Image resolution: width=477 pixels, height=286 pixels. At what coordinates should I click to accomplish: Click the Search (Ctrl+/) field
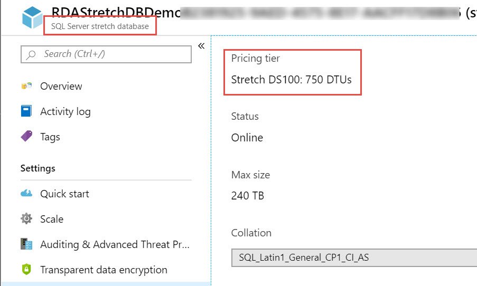tap(111, 54)
